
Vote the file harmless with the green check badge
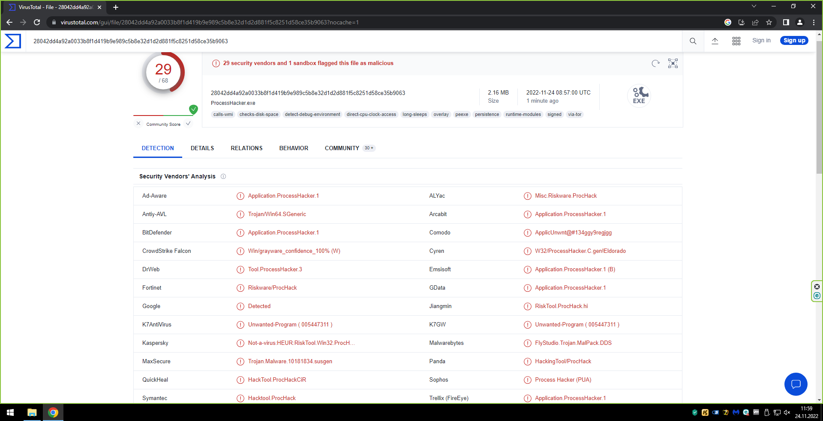[194, 109]
